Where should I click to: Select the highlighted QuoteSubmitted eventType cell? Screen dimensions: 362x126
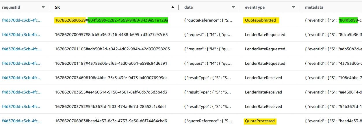point(261,20)
